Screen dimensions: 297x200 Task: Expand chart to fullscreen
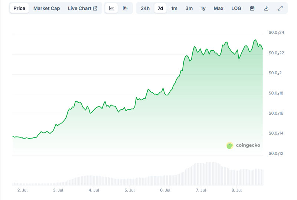click(x=280, y=8)
